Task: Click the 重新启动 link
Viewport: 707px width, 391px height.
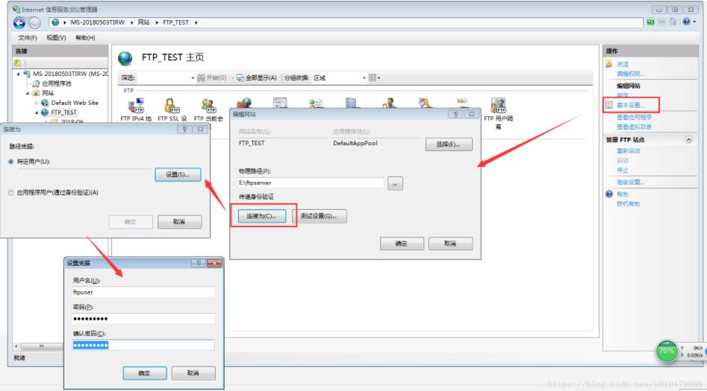Action: click(629, 150)
